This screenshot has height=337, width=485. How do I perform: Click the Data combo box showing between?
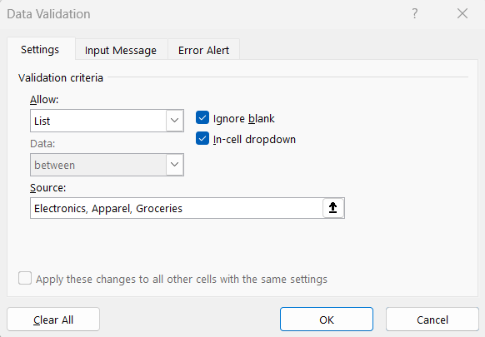click(107, 165)
